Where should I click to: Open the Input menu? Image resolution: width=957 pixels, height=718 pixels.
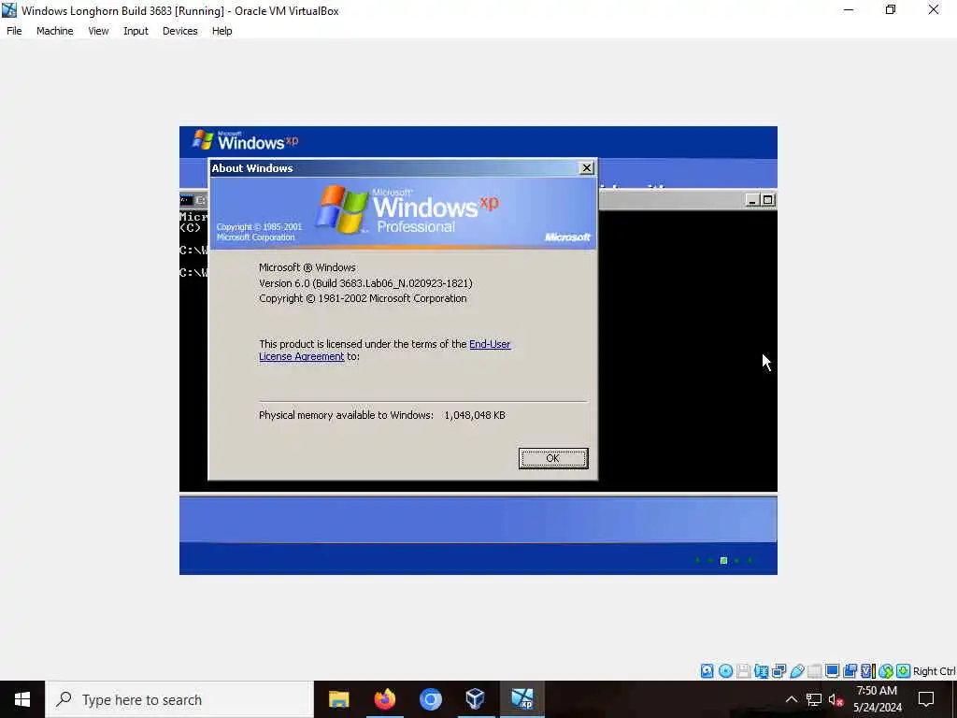pyautogui.click(x=136, y=31)
